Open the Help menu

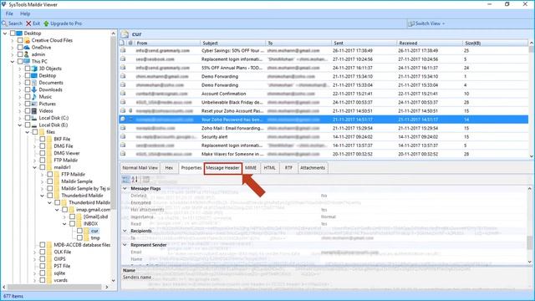click(25, 13)
